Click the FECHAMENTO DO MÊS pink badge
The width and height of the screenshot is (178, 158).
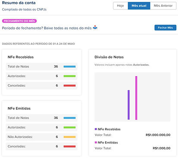[x=19, y=21]
